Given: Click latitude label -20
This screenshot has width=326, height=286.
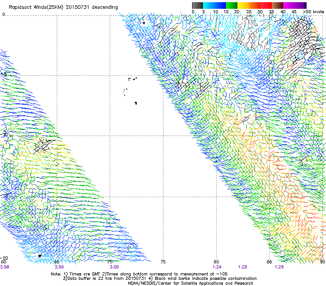Looking at the screenshot, I should [4, 258].
